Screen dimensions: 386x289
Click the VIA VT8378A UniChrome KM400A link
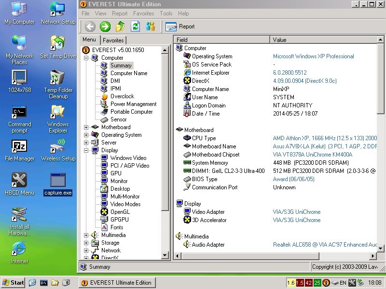[x=313, y=155]
